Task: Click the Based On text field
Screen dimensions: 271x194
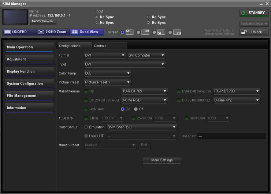Action: [x=231, y=136]
